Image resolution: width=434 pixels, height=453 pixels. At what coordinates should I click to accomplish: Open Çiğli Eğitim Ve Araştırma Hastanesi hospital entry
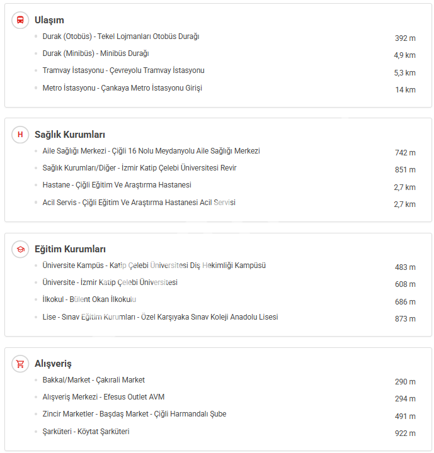tap(117, 185)
